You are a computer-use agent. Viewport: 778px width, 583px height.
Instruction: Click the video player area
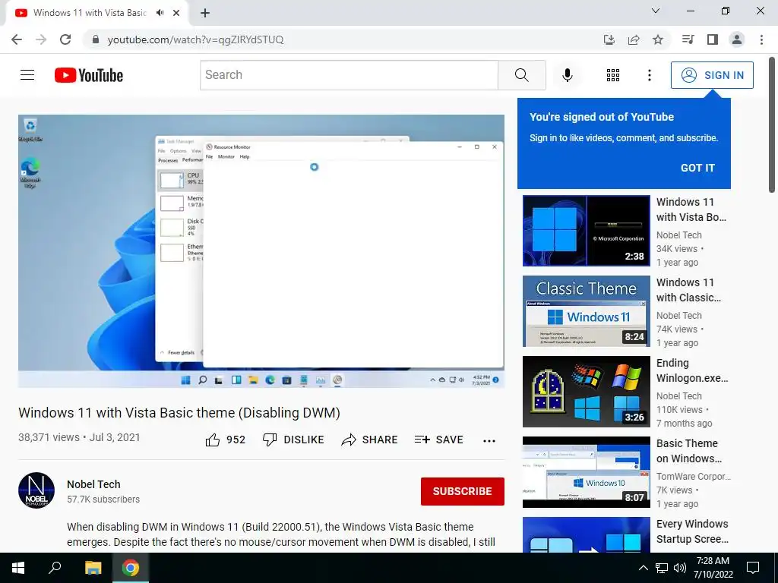261,251
